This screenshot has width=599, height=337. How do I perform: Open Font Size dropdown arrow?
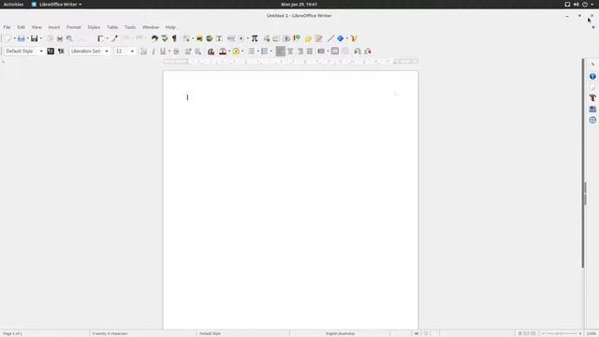[x=132, y=51]
